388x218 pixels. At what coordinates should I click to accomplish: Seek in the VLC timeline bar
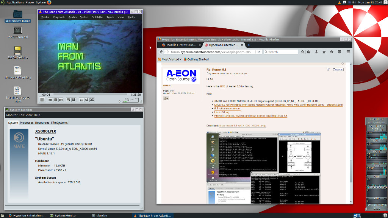(x=90, y=94)
